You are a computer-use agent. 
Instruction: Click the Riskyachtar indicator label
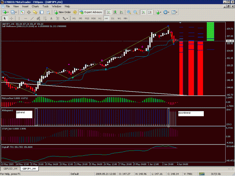[15, 98]
